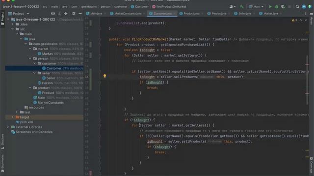Go to next highlighted error arrow
This screenshot has height=176, width=314.
pos(306,20)
